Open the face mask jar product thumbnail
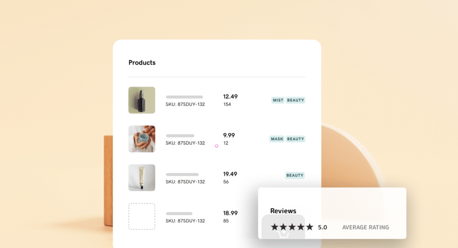458x248 pixels. [142, 139]
